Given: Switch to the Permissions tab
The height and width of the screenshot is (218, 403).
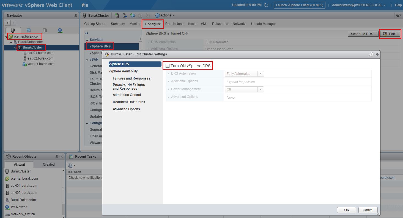Looking at the screenshot, I should click(x=174, y=24).
